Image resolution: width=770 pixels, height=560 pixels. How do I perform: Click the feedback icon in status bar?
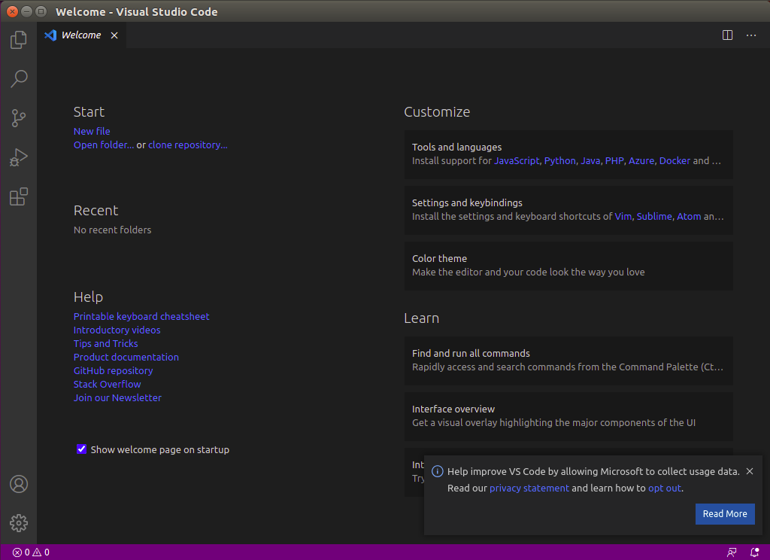[x=732, y=552]
